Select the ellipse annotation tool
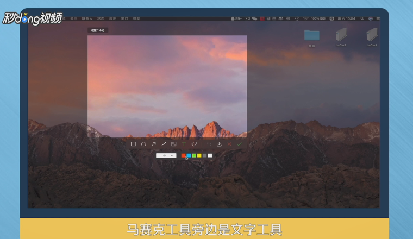Viewport: 413px width, 239px height. (143, 144)
